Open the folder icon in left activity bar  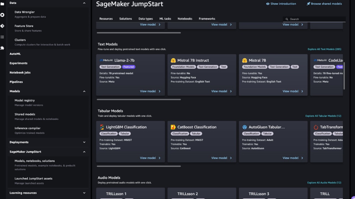[2, 4]
